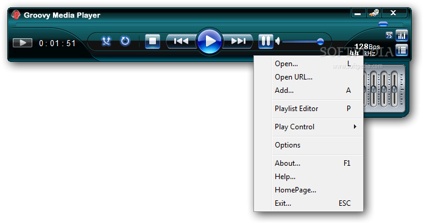Click the Groovy Media Player logo icon
This screenshot has height=224, width=424.
coord(16,15)
